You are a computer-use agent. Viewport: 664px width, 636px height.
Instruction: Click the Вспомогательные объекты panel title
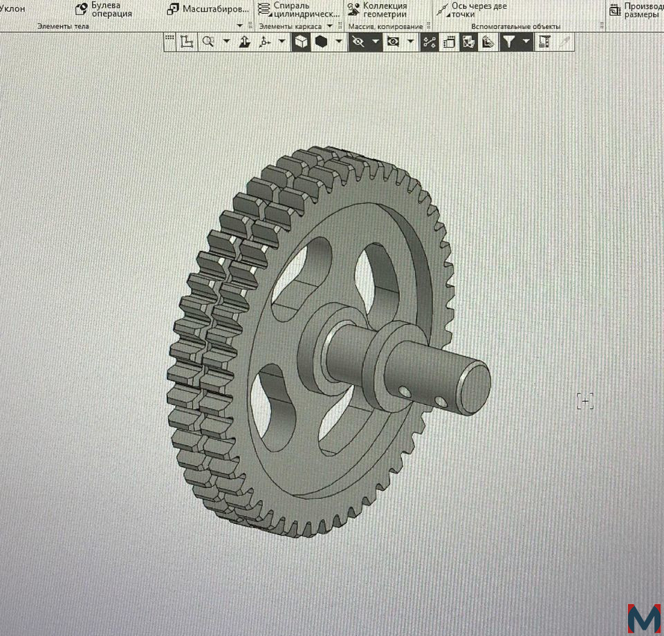tap(516, 26)
